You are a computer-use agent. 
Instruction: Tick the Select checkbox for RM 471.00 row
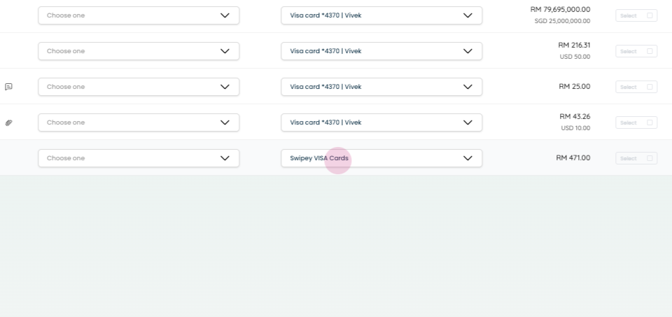pos(650,158)
